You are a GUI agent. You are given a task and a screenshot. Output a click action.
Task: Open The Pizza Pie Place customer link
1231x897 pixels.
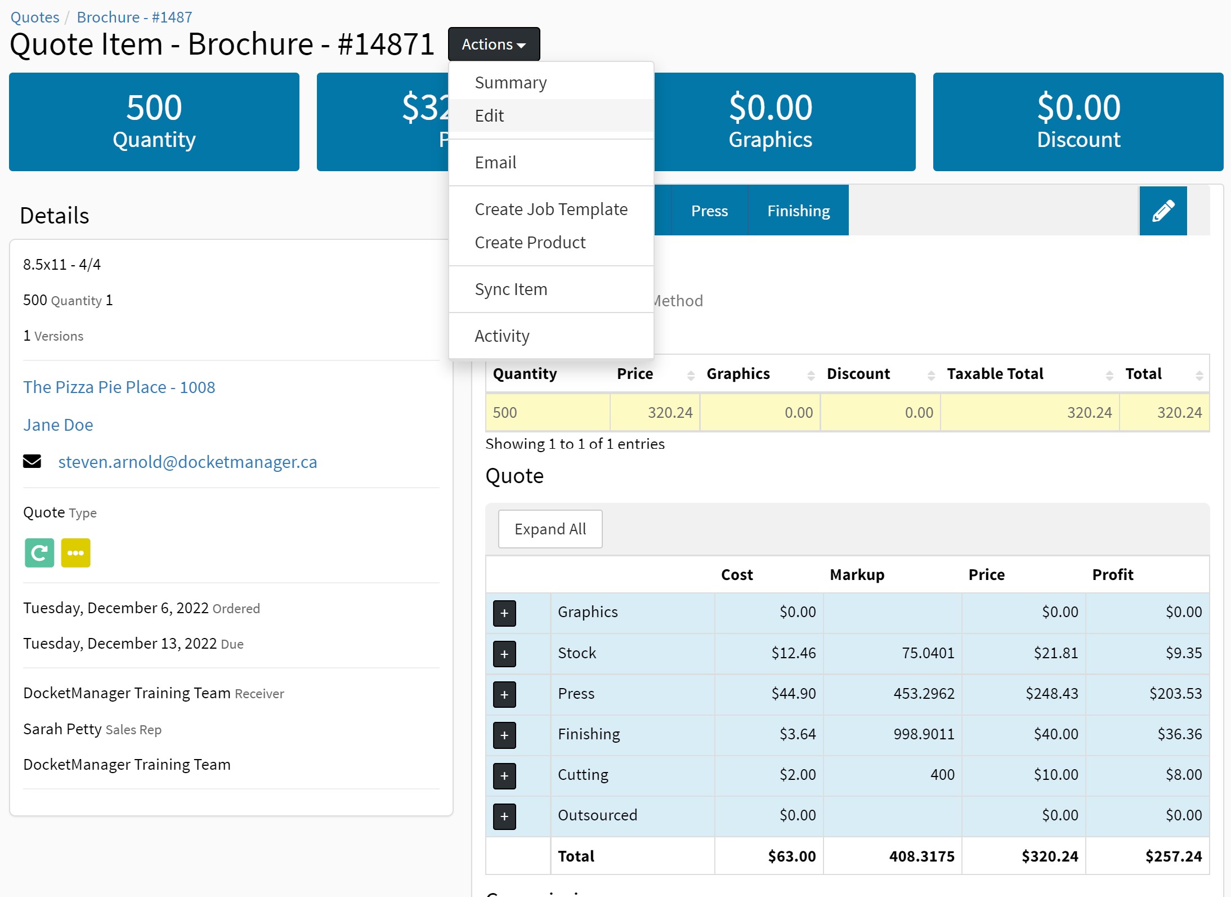click(x=119, y=387)
